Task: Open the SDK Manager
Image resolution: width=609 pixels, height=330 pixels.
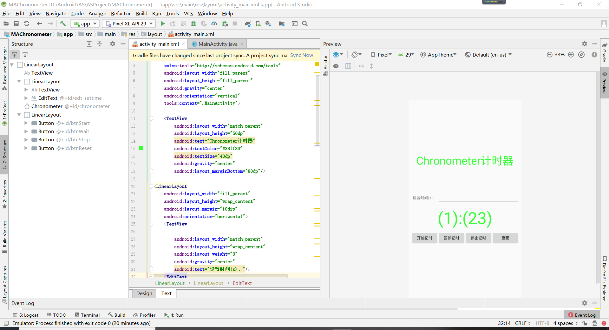Action: click(268, 24)
